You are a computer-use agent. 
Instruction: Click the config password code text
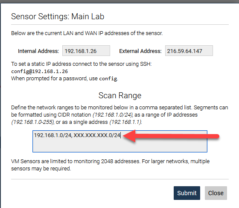pyautogui.click(x=108, y=79)
